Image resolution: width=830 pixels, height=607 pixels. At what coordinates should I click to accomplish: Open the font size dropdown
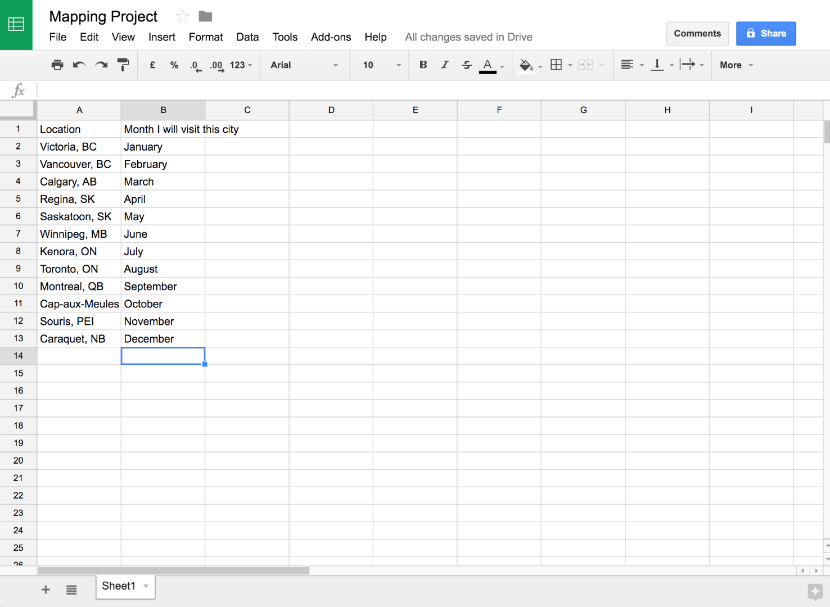coord(379,65)
